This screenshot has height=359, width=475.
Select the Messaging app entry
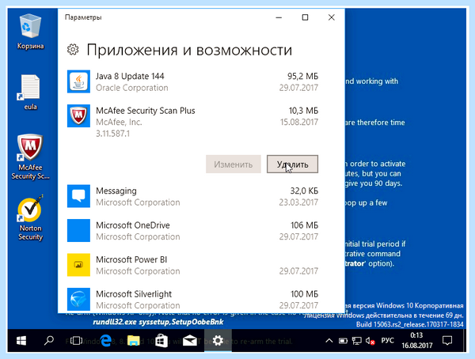192,196
